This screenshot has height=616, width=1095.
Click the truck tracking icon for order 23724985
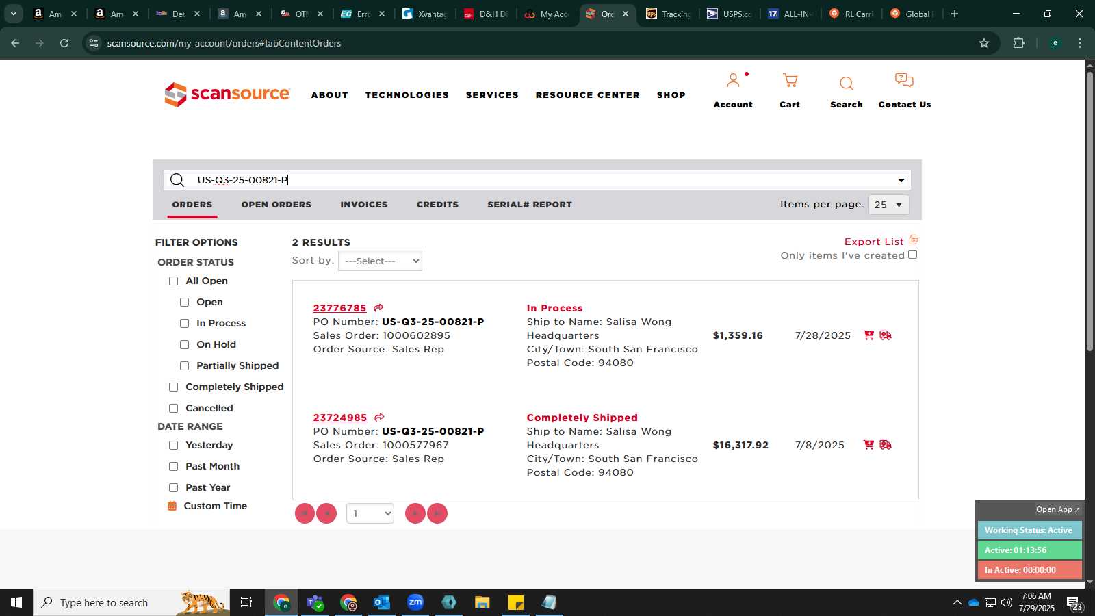coord(886,445)
